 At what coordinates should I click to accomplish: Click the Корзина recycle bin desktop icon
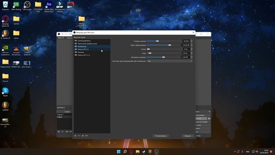[6, 6]
